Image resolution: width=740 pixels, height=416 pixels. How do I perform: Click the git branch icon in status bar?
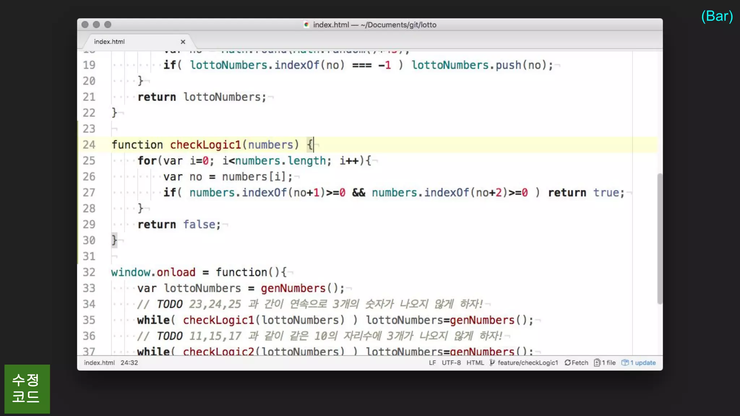coord(492,363)
